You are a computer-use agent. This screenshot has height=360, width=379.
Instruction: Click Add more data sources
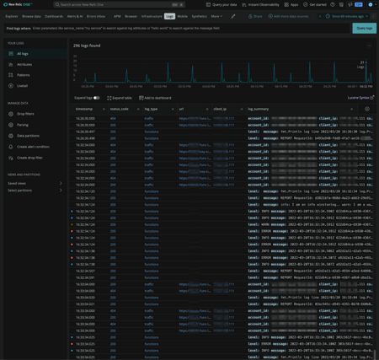288,16
